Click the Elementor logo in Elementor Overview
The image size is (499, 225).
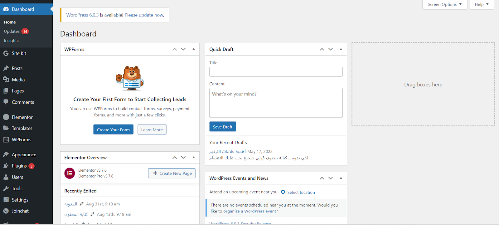coord(70,173)
